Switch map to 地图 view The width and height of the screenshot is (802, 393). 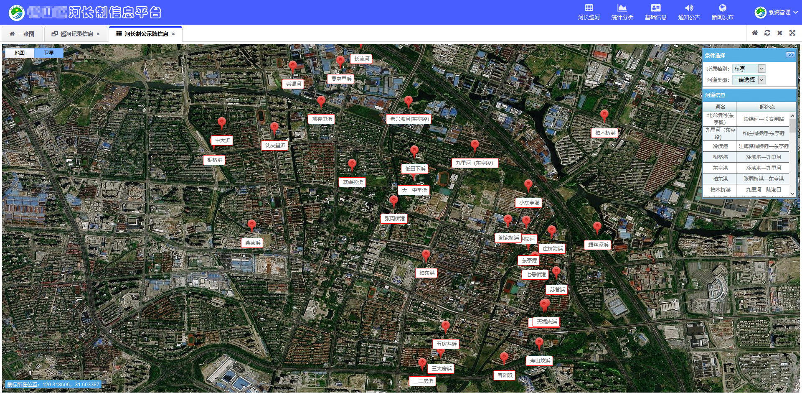(20, 53)
